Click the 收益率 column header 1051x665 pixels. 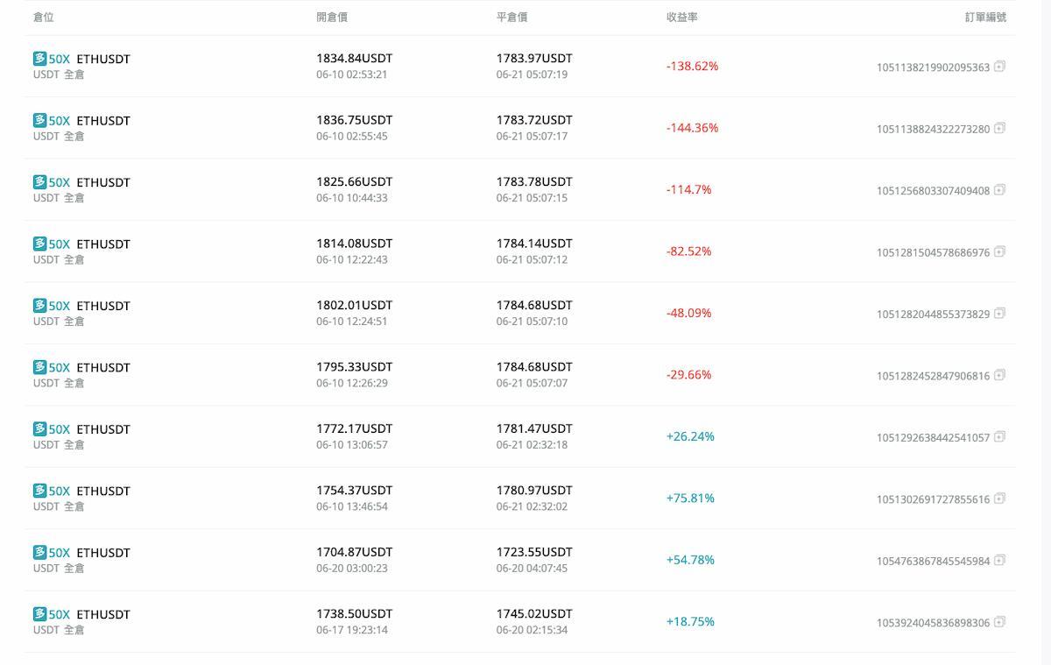[x=681, y=18]
